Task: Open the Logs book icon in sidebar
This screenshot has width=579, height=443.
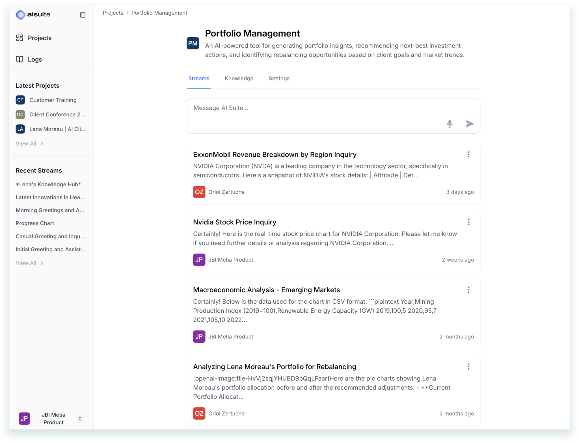Action: coord(20,59)
